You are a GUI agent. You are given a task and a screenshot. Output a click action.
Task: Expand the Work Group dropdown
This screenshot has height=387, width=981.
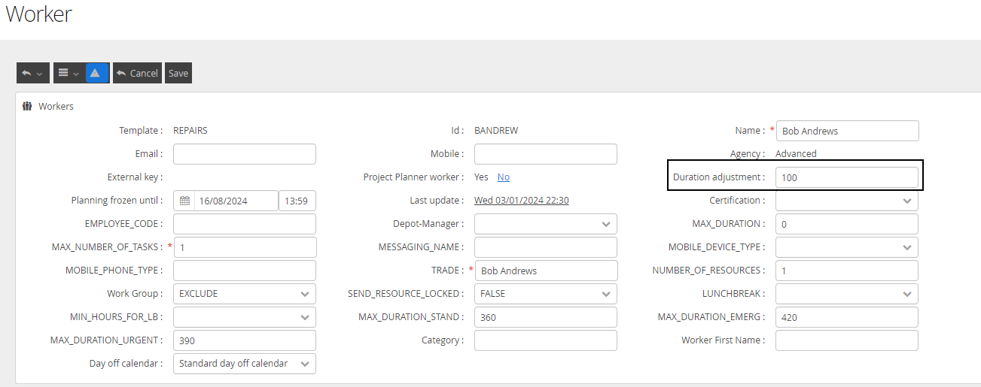244,294
